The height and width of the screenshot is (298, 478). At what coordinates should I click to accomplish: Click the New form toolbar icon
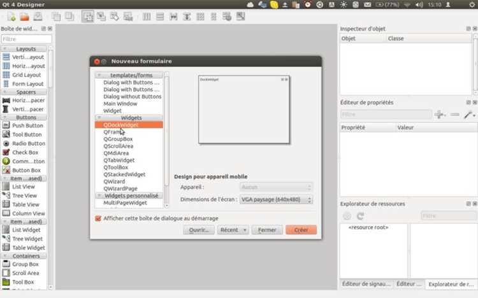coord(11,17)
